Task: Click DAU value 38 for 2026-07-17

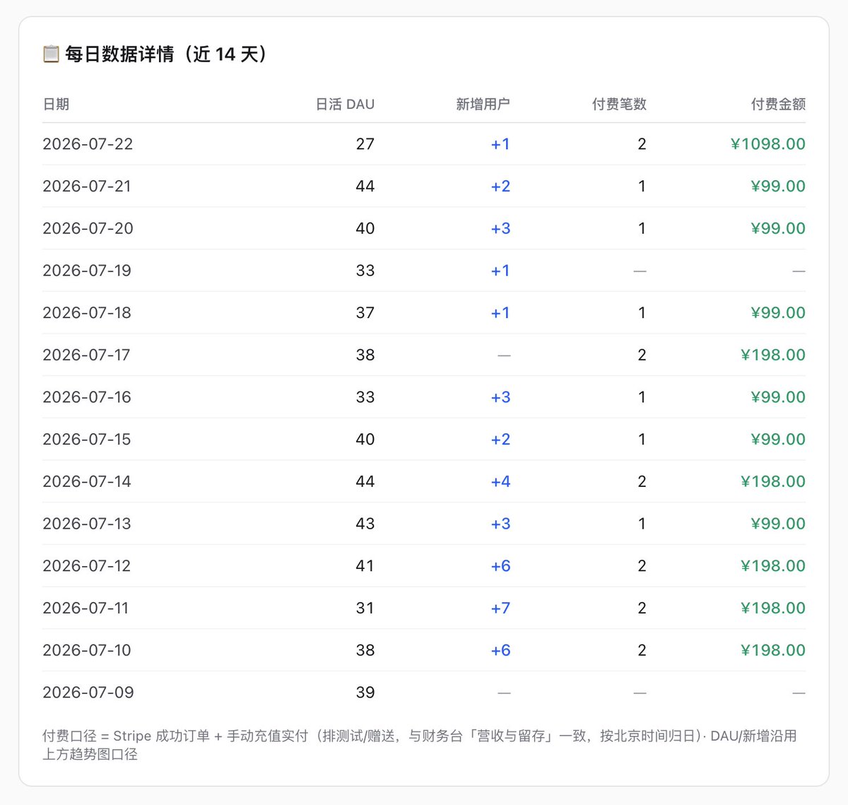Action: (365, 355)
